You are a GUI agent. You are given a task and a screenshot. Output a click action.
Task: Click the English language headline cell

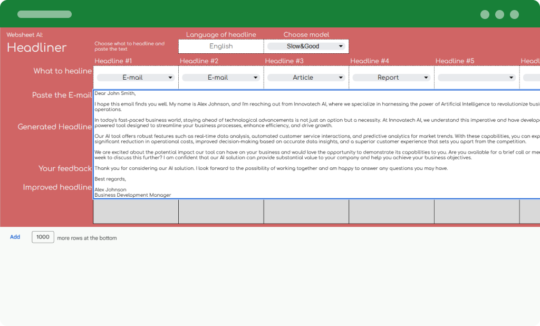click(221, 46)
